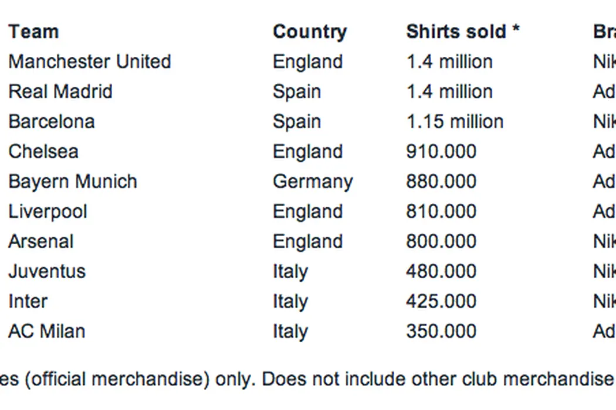Click the Germany country cell
Screen dimensions: 616x410
pos(313,182)
